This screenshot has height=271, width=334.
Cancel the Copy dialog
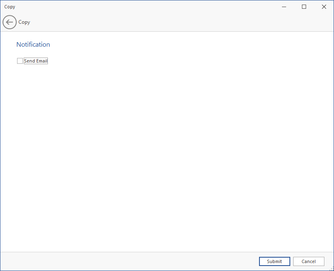point(309,261)
